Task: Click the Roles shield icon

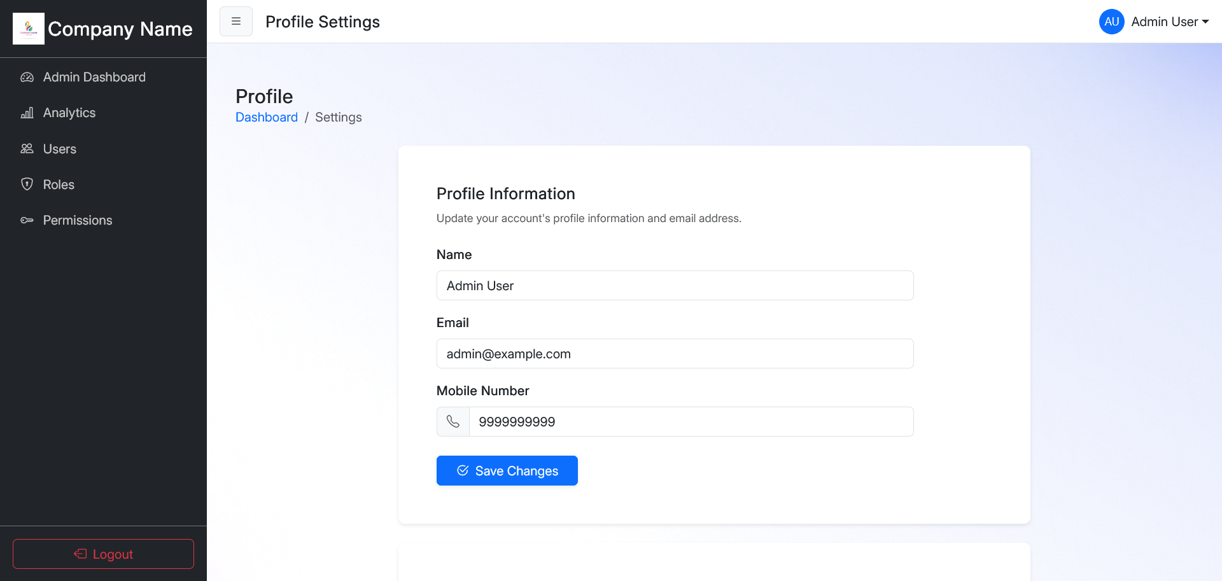Action: 27,185
